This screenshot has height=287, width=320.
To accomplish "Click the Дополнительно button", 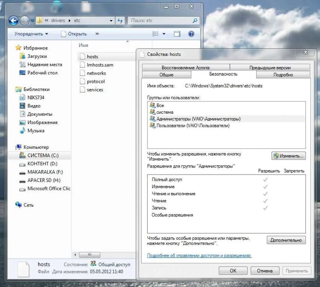I will click(x=286, y=240).
